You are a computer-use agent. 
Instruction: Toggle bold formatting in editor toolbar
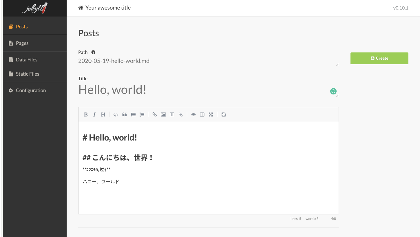(x=86, y=114)
